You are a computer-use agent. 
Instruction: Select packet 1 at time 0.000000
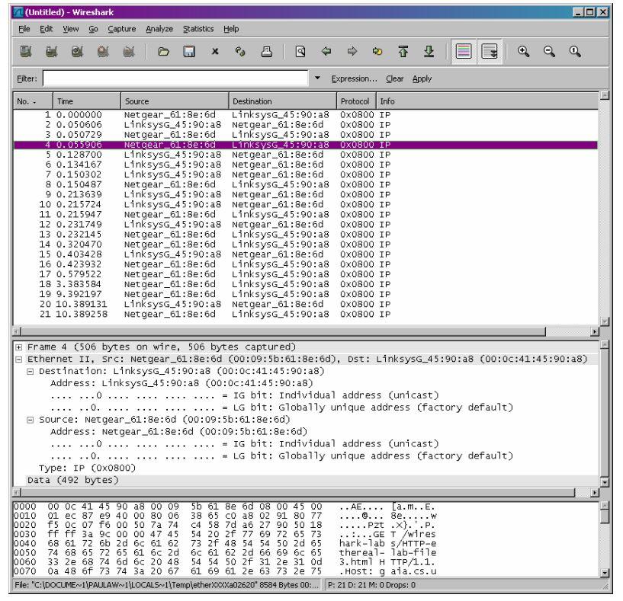306,115
